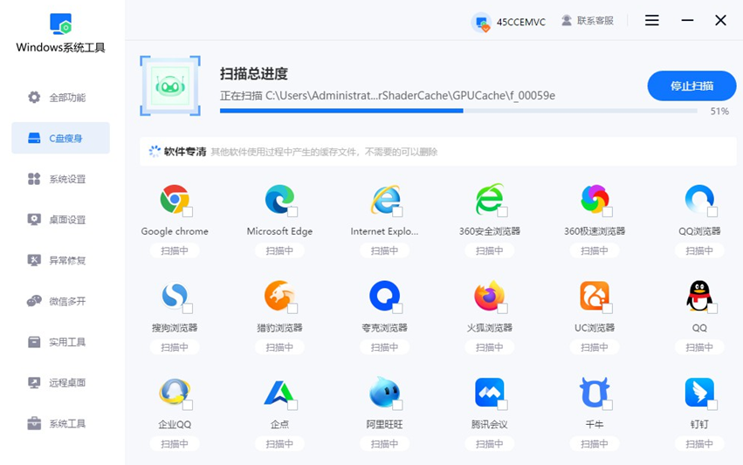The width and height of the screenshot is (743, 465).
Task: Click the QQ浏览器 icon
Action: (x=699, y=199)
